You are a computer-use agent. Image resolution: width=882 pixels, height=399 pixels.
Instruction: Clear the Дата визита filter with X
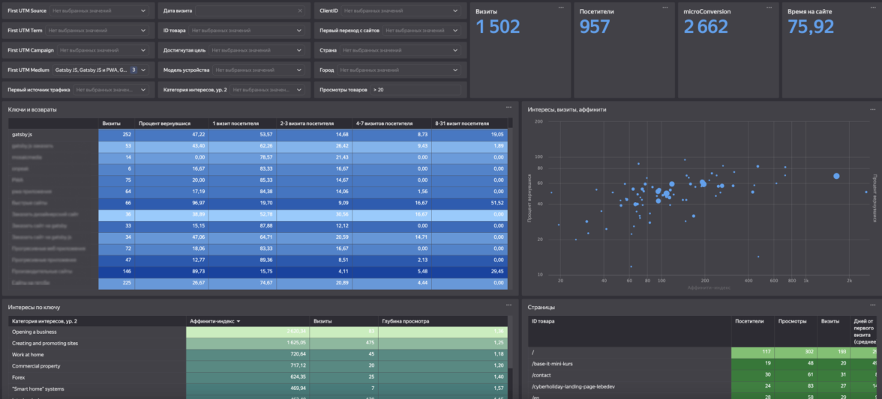(x=300, y=11)
